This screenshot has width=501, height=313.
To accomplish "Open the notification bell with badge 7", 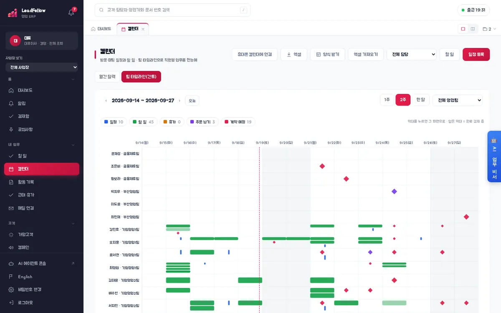I will [x=71, y=12].
